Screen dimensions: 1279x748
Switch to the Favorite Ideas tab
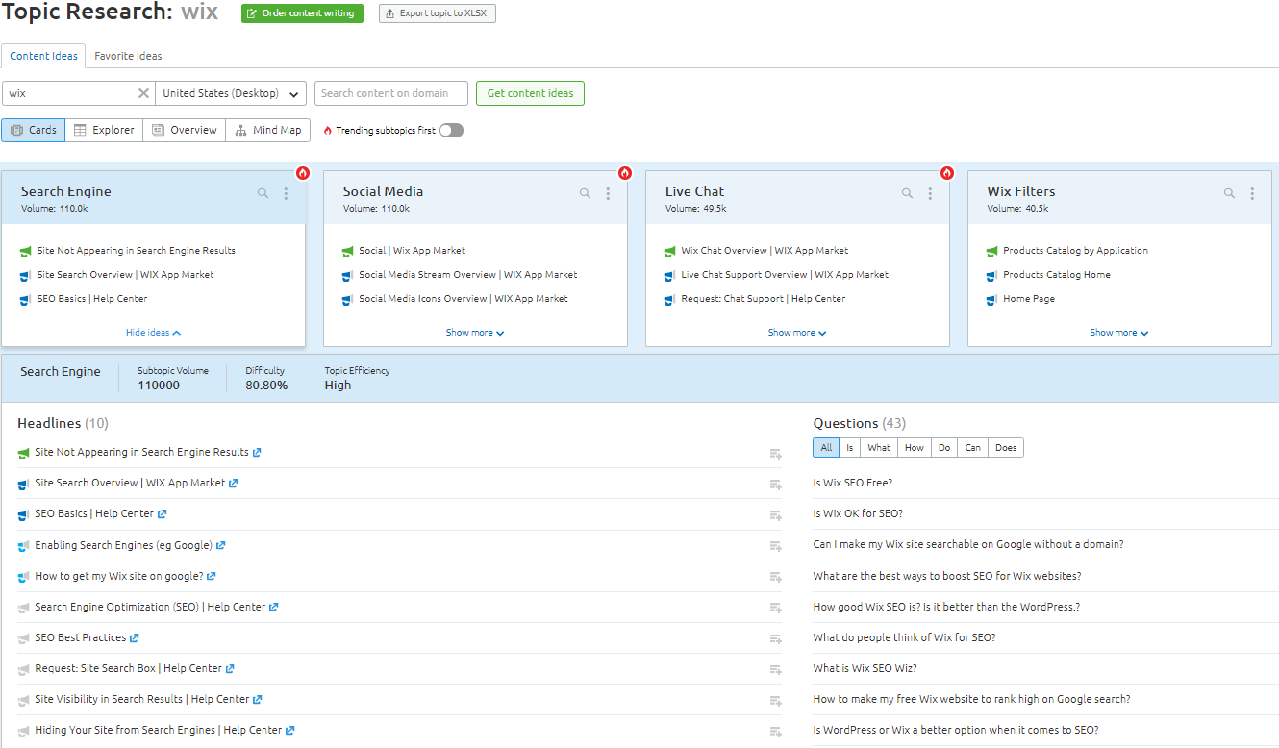click(x=128, y=56)
